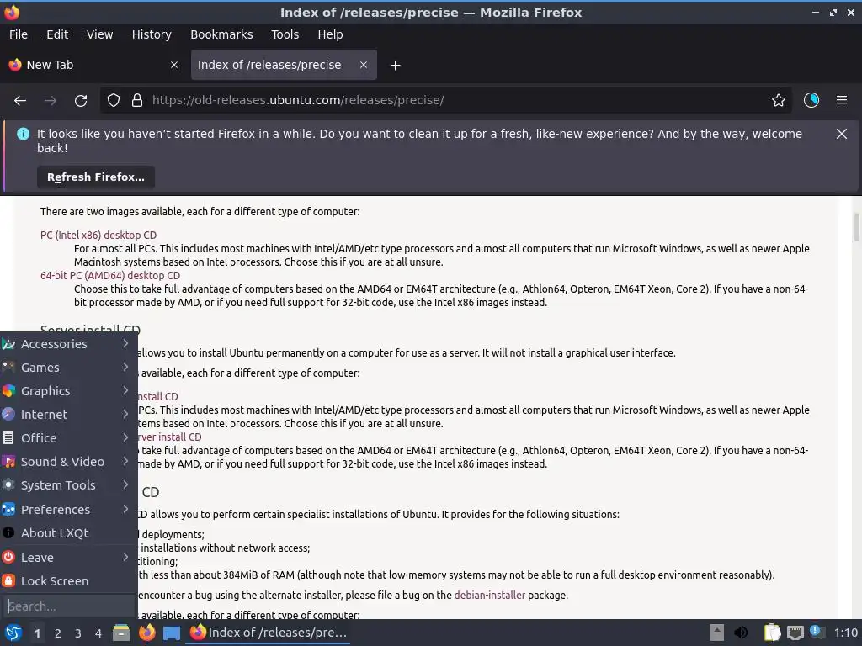Bookmark this page with the star

coord(779,101)
